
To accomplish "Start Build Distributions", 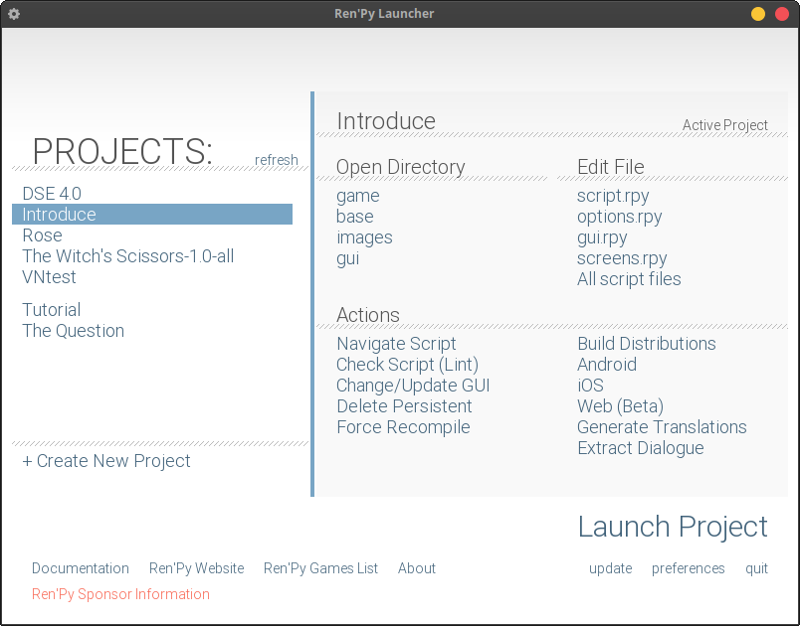I will click(x=646, y=344).
